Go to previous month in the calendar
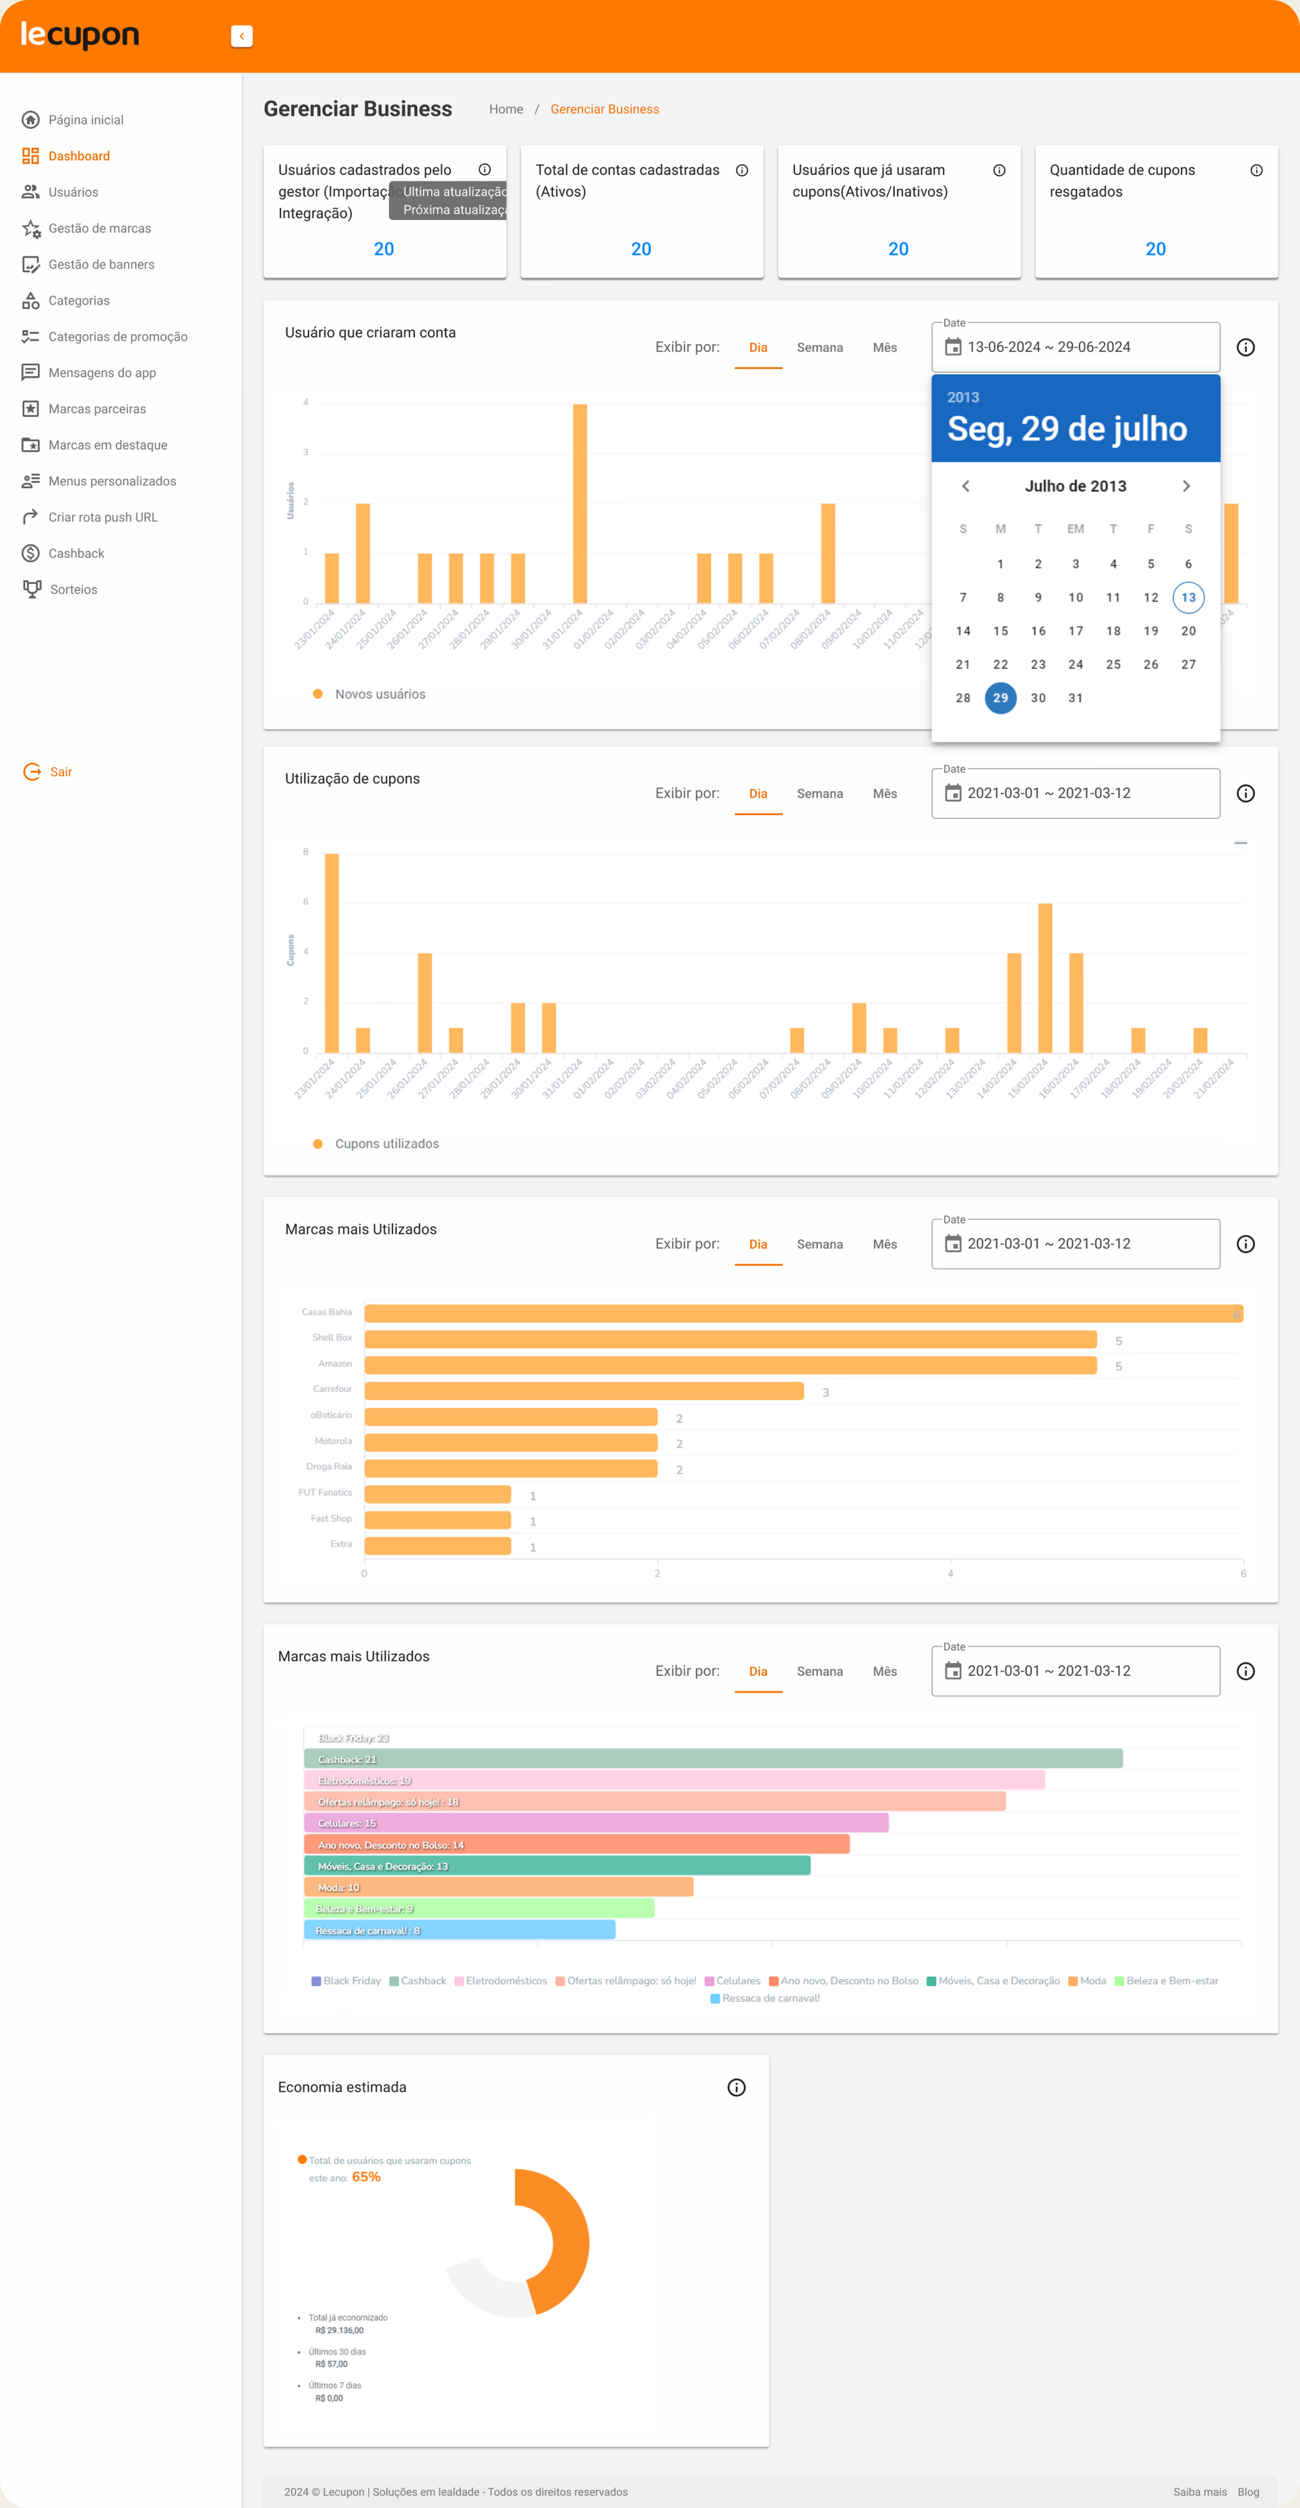Viewport: 1300px width, 2508px height. [x=965, y=486]
